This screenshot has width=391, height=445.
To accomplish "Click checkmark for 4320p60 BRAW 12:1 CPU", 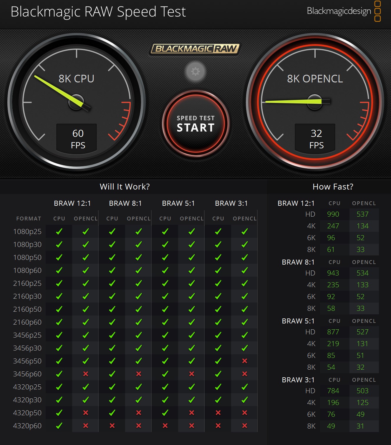I will [x=59, y=426].
